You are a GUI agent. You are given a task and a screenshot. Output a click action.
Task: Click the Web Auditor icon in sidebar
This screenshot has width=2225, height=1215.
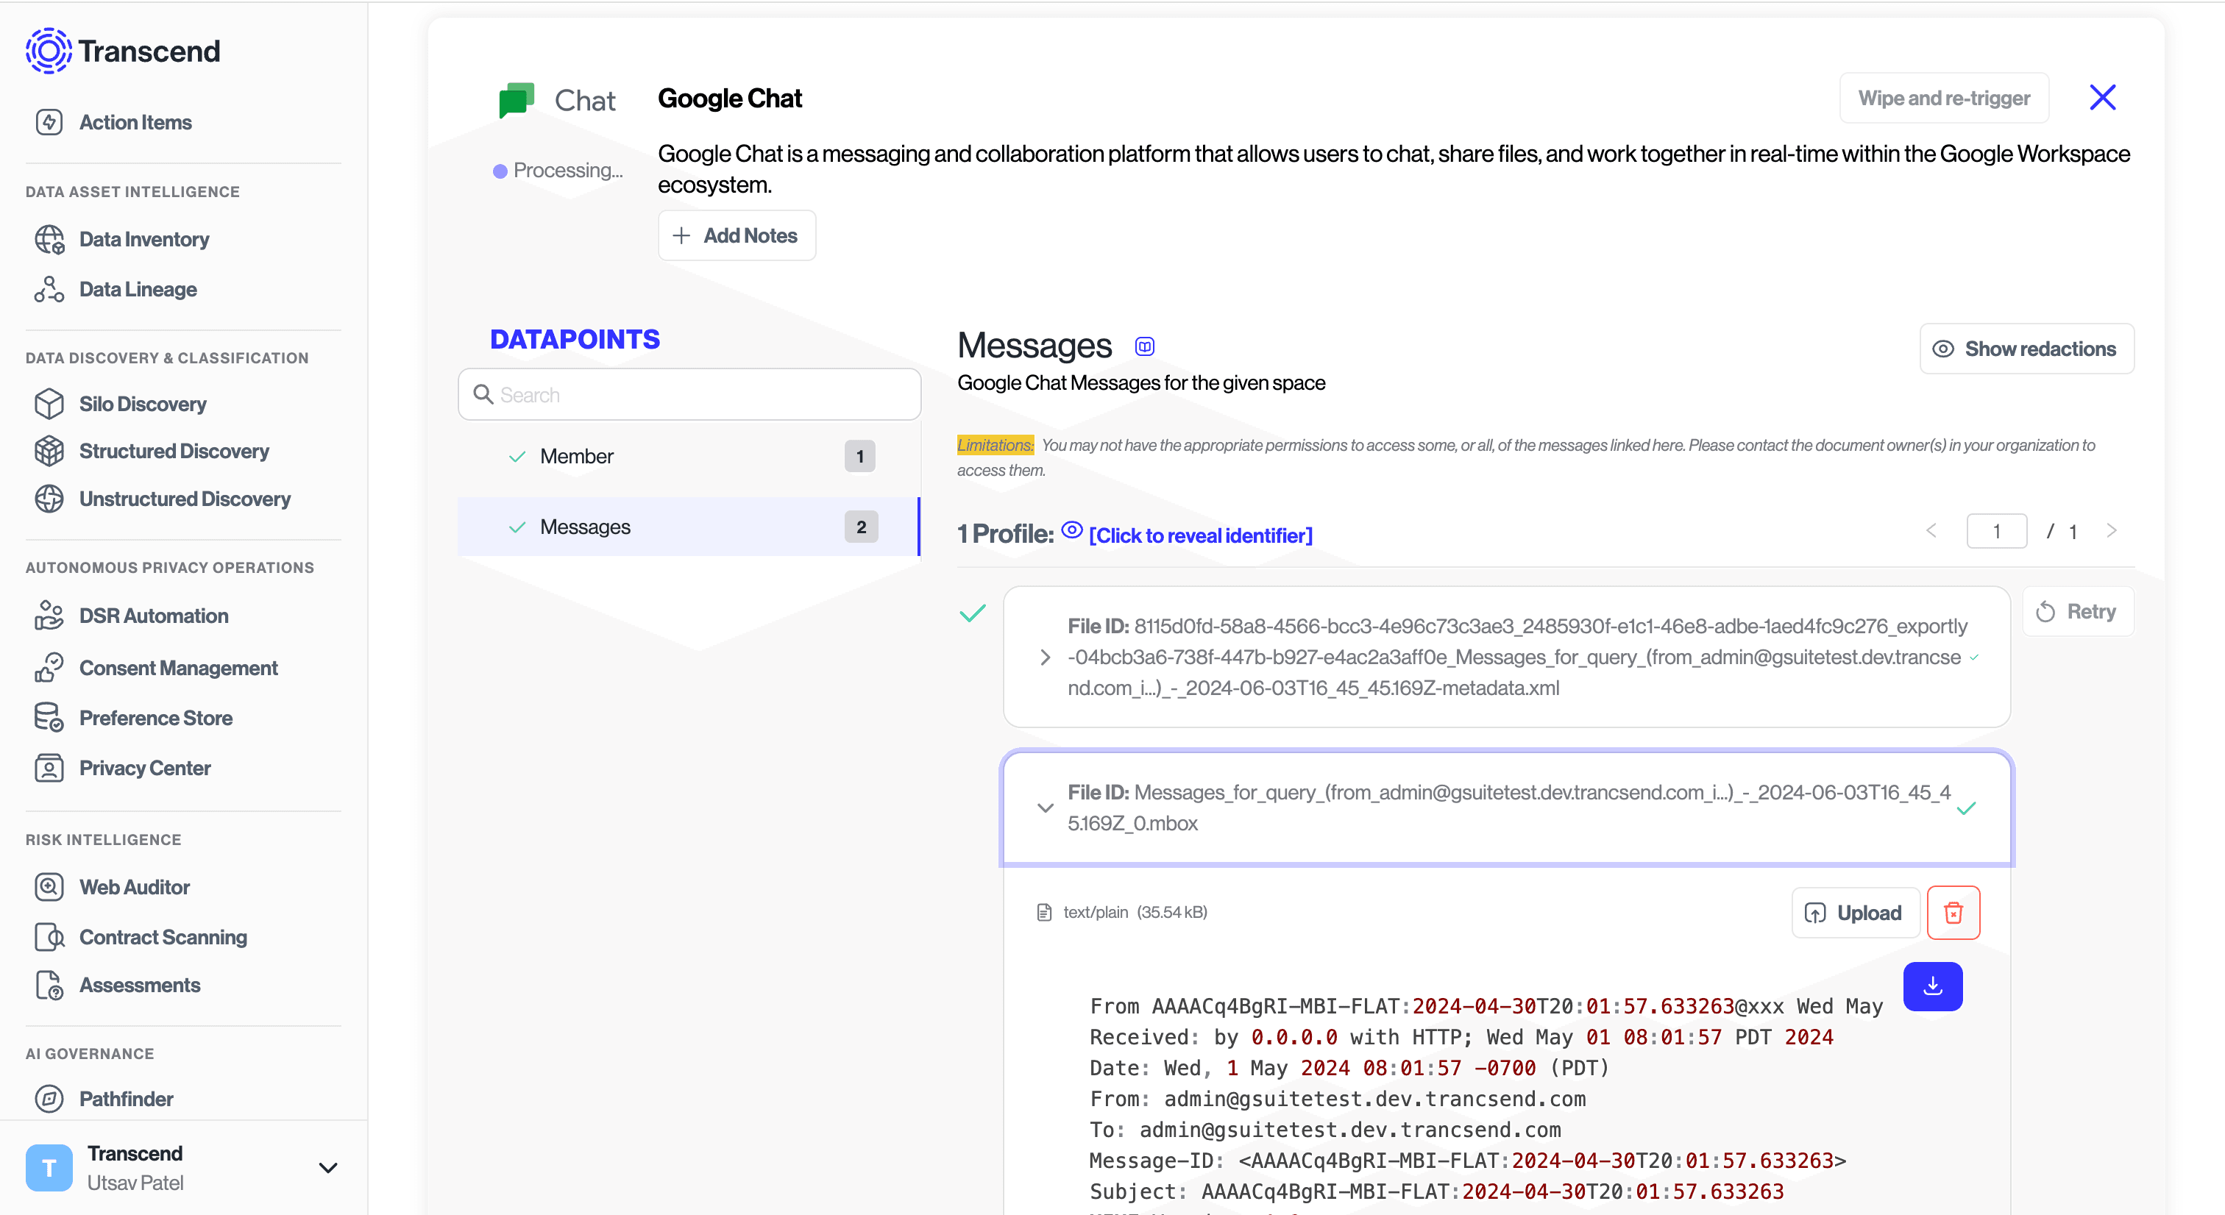tap(49, 887)
